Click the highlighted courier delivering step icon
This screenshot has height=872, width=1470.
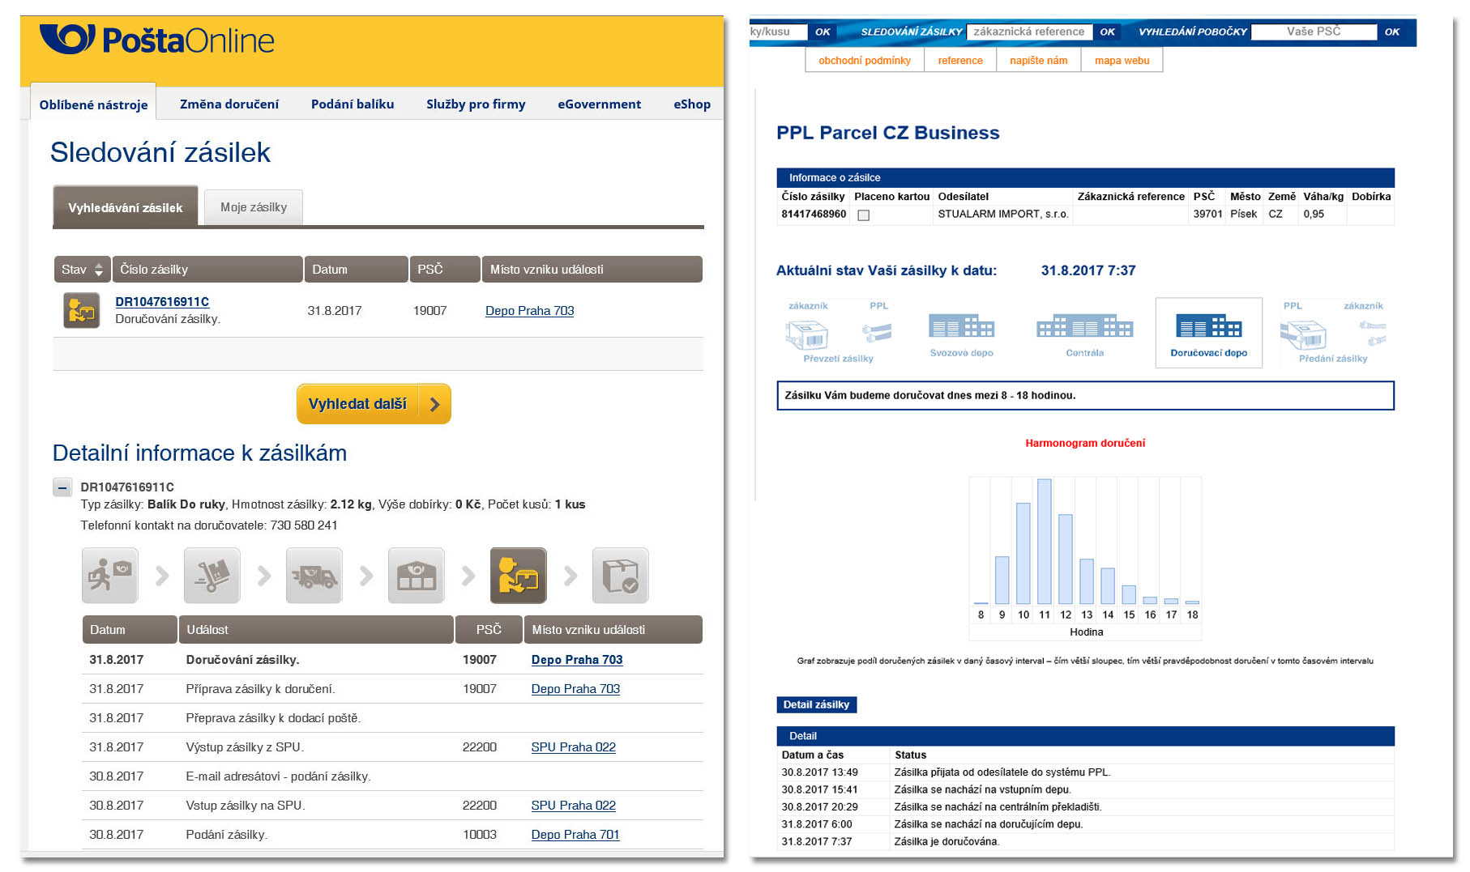tap(518, 576)
